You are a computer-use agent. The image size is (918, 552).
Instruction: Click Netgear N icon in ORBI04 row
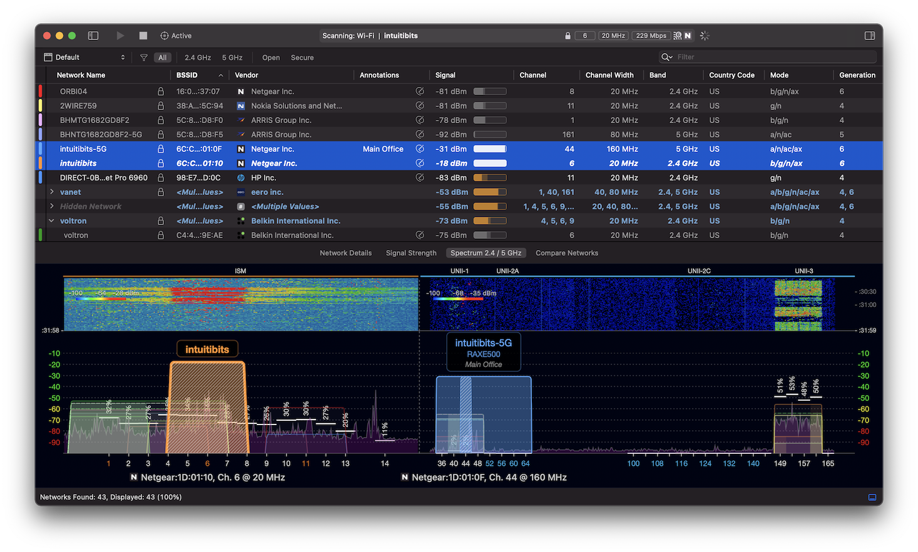pyautogui.click(x=241, y=91)
